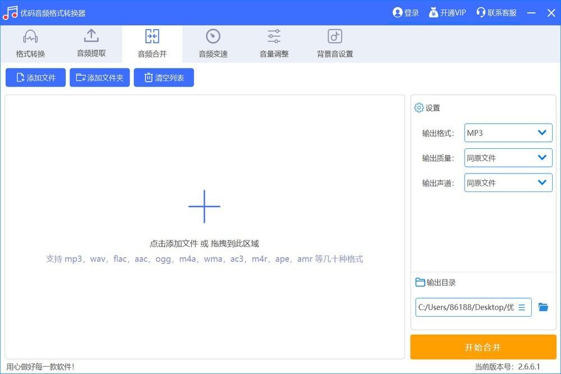The image size is (561, 374).
Task: Switch to the 音频提取 audio extraction tab
Action: (x=91, y=44)
